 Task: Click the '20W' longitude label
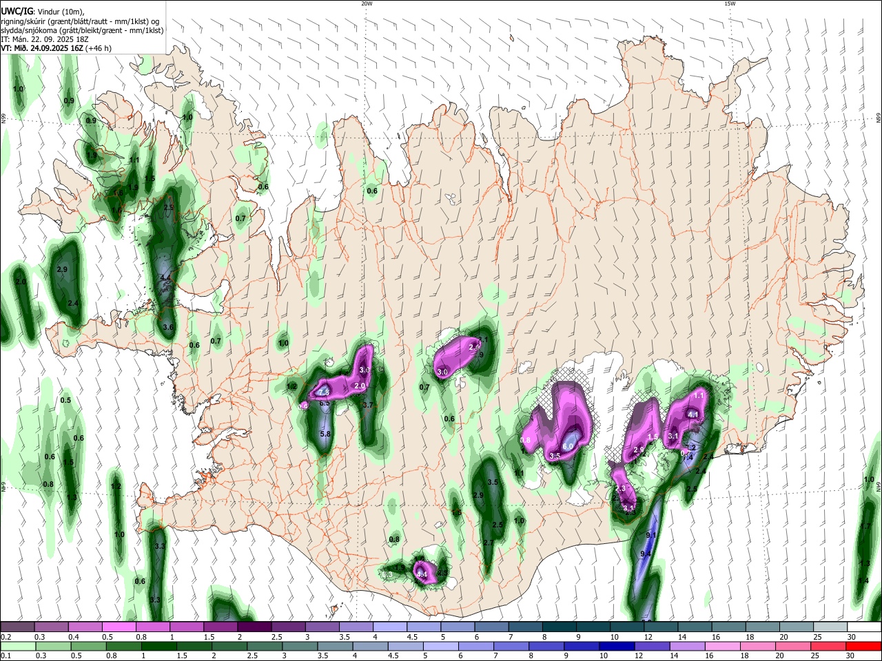[367, 3]
